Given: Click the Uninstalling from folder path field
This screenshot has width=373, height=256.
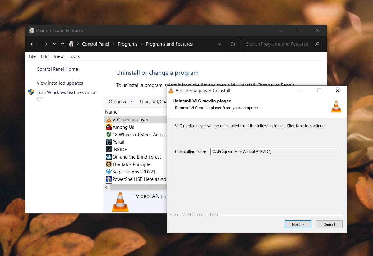Looking at the screenshot, I should point(274,152).
